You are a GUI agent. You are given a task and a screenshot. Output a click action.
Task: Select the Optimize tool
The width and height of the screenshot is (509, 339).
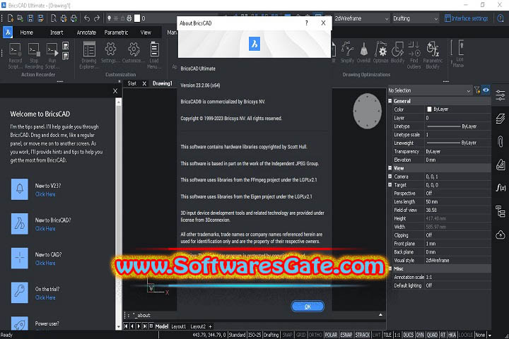381,52
